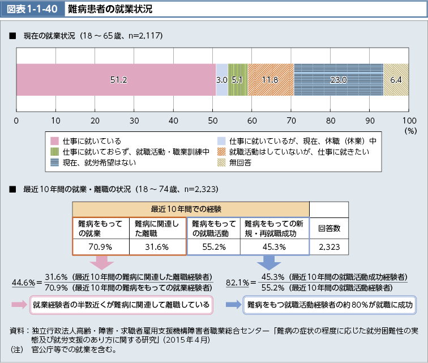This screenshot has width=428, height=363.
Task: Click the 2,323 cell under 回答数
Action: pyautogui.click(x=329, y=247)
